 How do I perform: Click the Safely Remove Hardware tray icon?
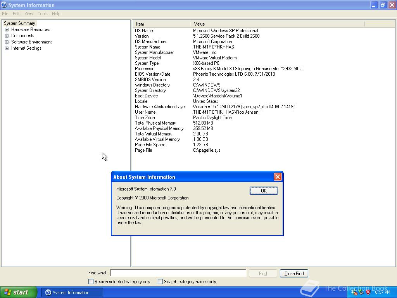361,293
